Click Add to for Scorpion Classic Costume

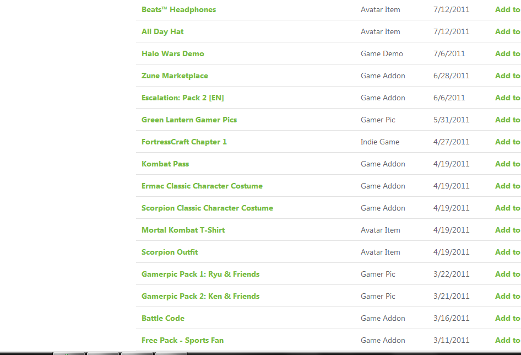pyautogui.click(x=508, y=208)
